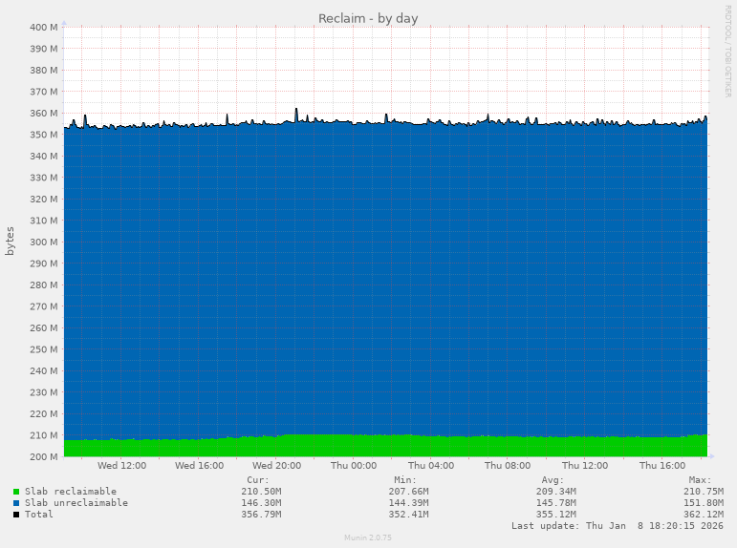
Task: Click the 'Cur:' column header
Action: (x=258, y=480)
